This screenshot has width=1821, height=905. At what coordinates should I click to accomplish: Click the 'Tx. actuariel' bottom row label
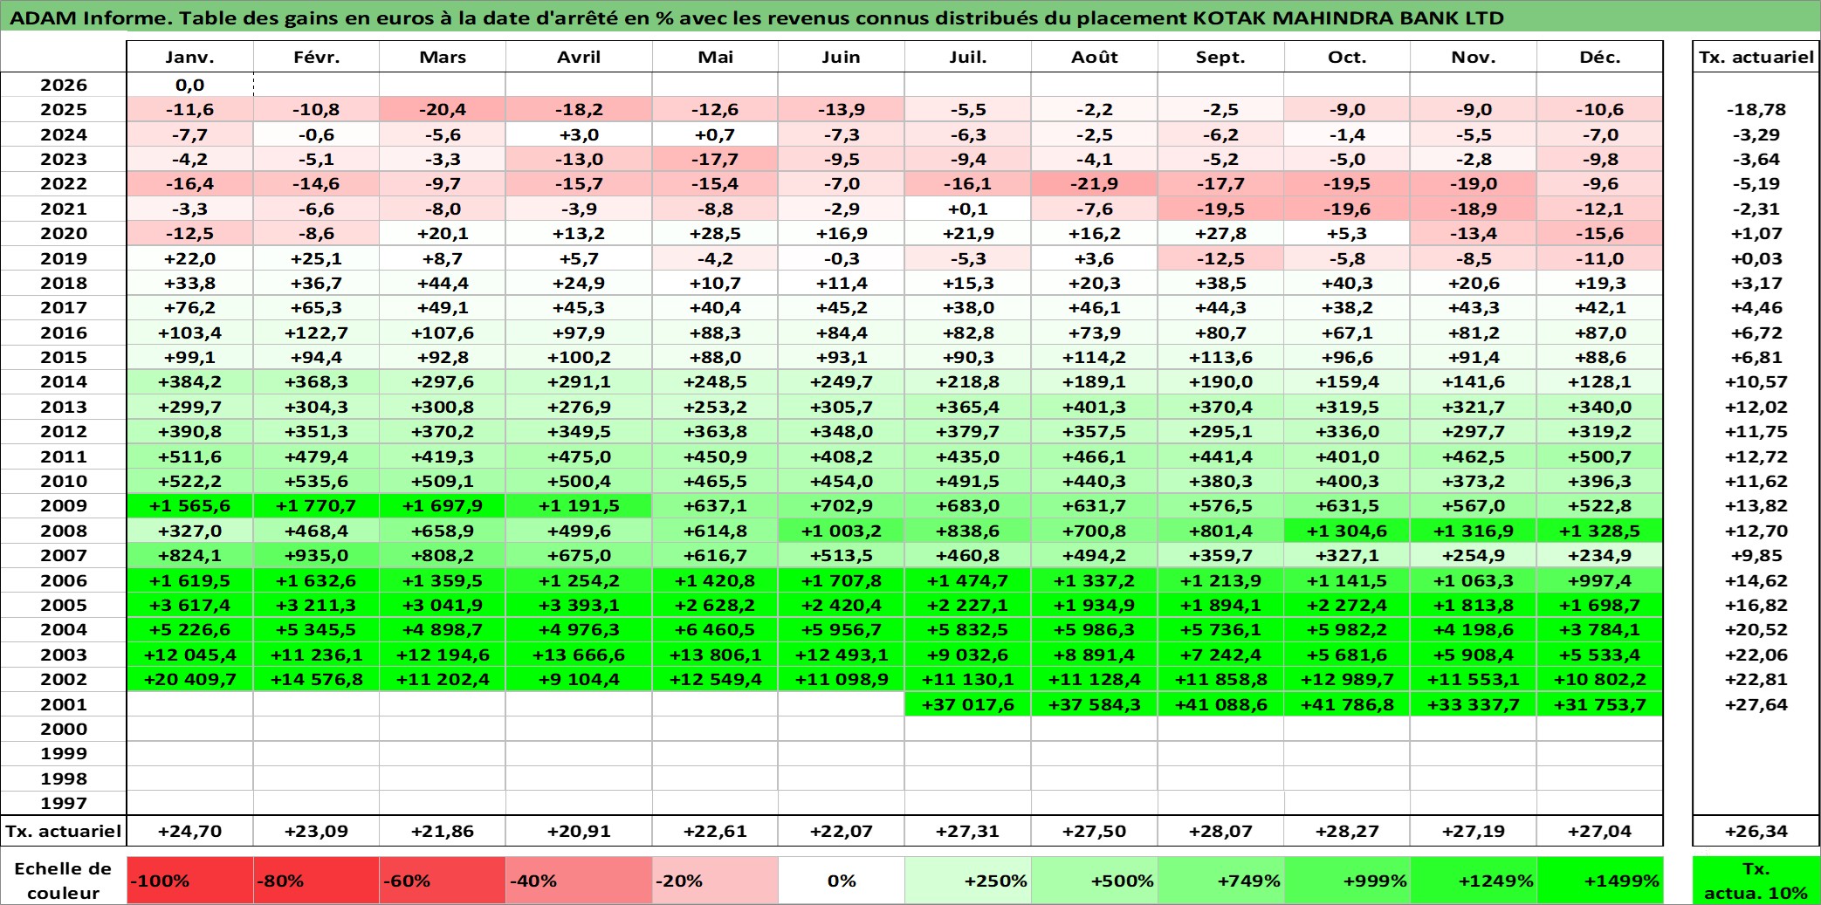coord(64,831)
